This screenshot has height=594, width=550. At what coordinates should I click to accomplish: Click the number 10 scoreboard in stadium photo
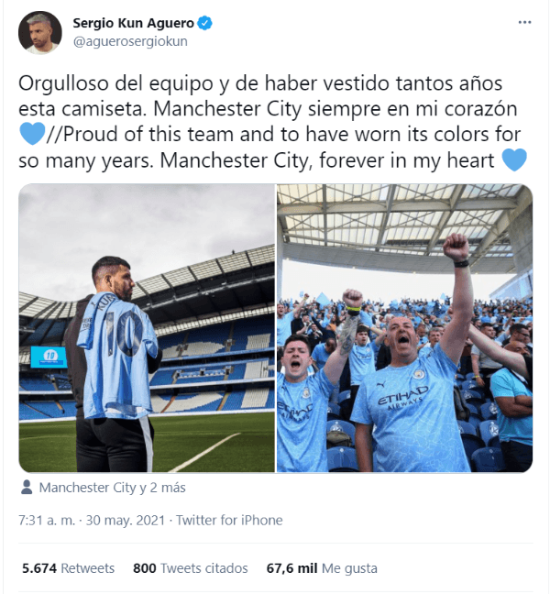[x=49, y=357]
